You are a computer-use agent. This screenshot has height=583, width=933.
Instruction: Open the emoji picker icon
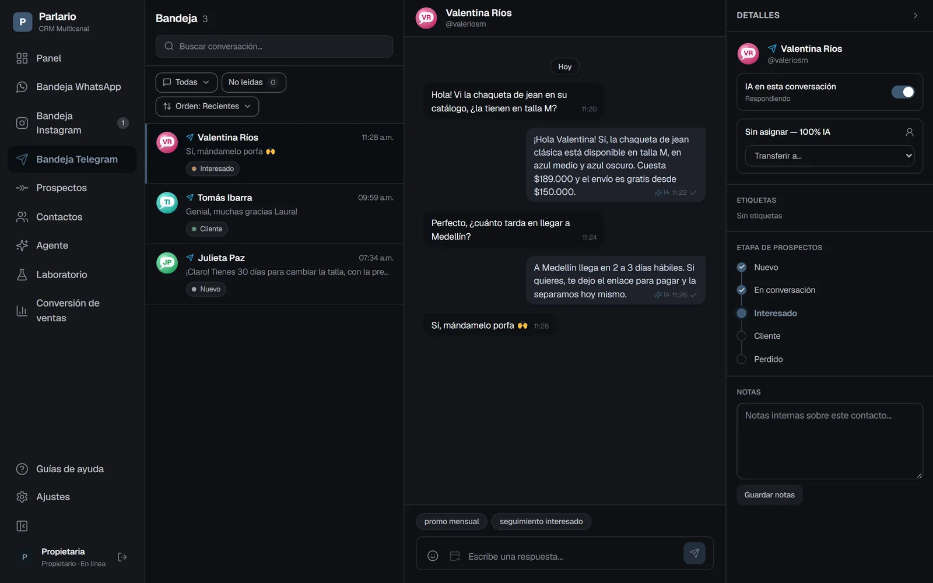tap(433, 556)
